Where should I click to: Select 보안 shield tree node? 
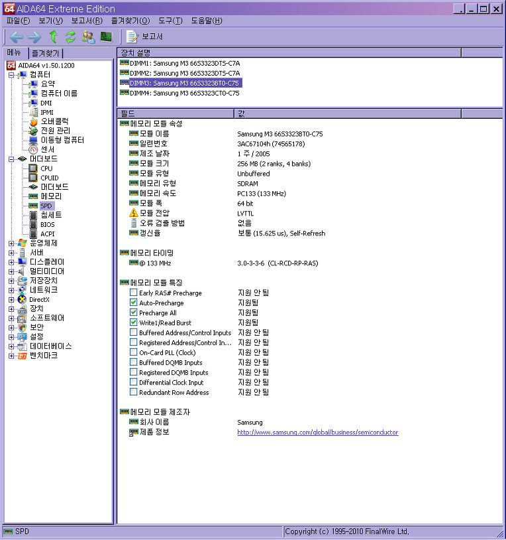[37, 327]
